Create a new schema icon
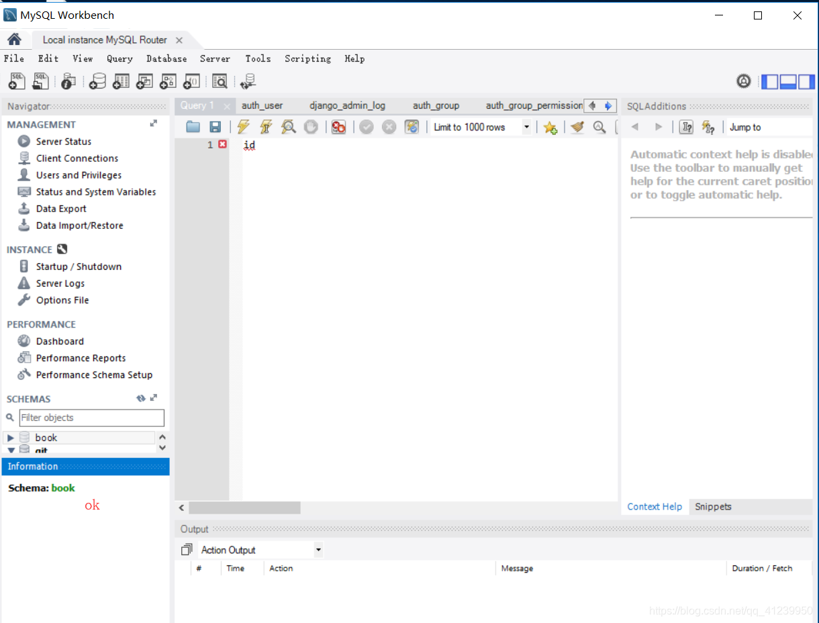 point(98,81)
